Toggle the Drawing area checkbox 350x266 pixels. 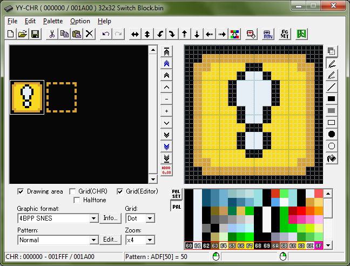pos(21,191)
